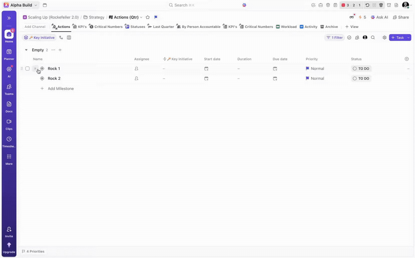
Task: Click the trash icon in the top bar
Action: point(381,5)
